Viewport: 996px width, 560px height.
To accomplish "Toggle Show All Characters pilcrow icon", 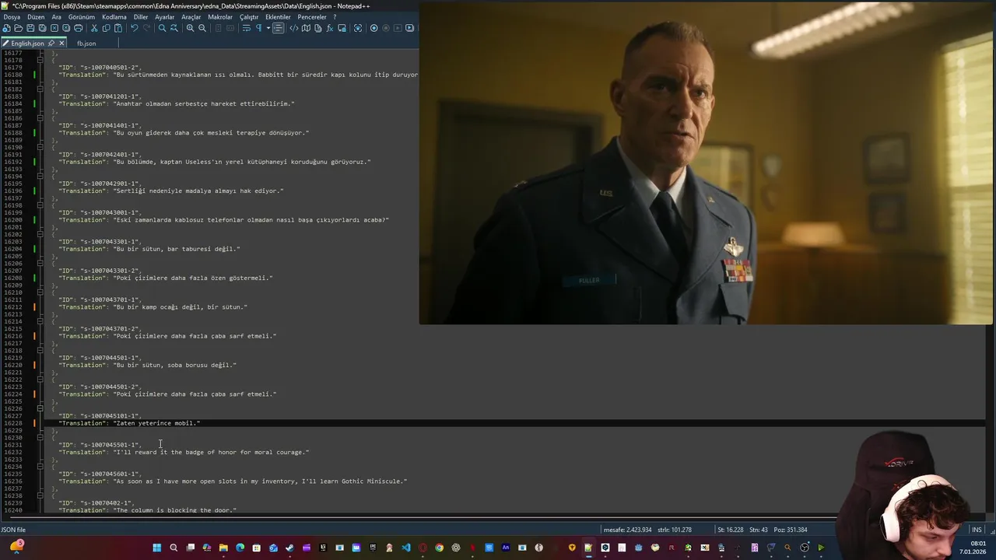I will click(258, 28).
